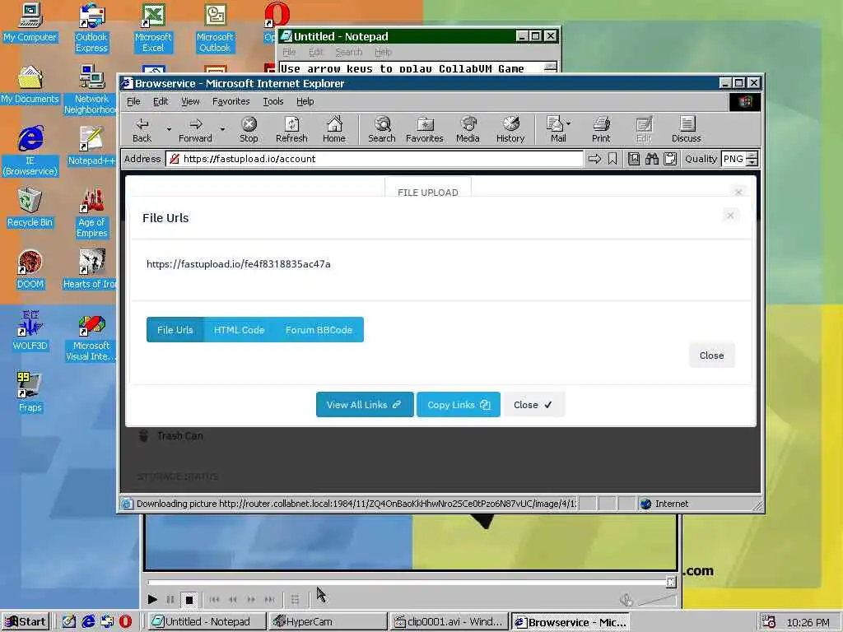Print the current page
This screenshot has height=632, width=843.
pyautogui.click(x=601, y=129)
